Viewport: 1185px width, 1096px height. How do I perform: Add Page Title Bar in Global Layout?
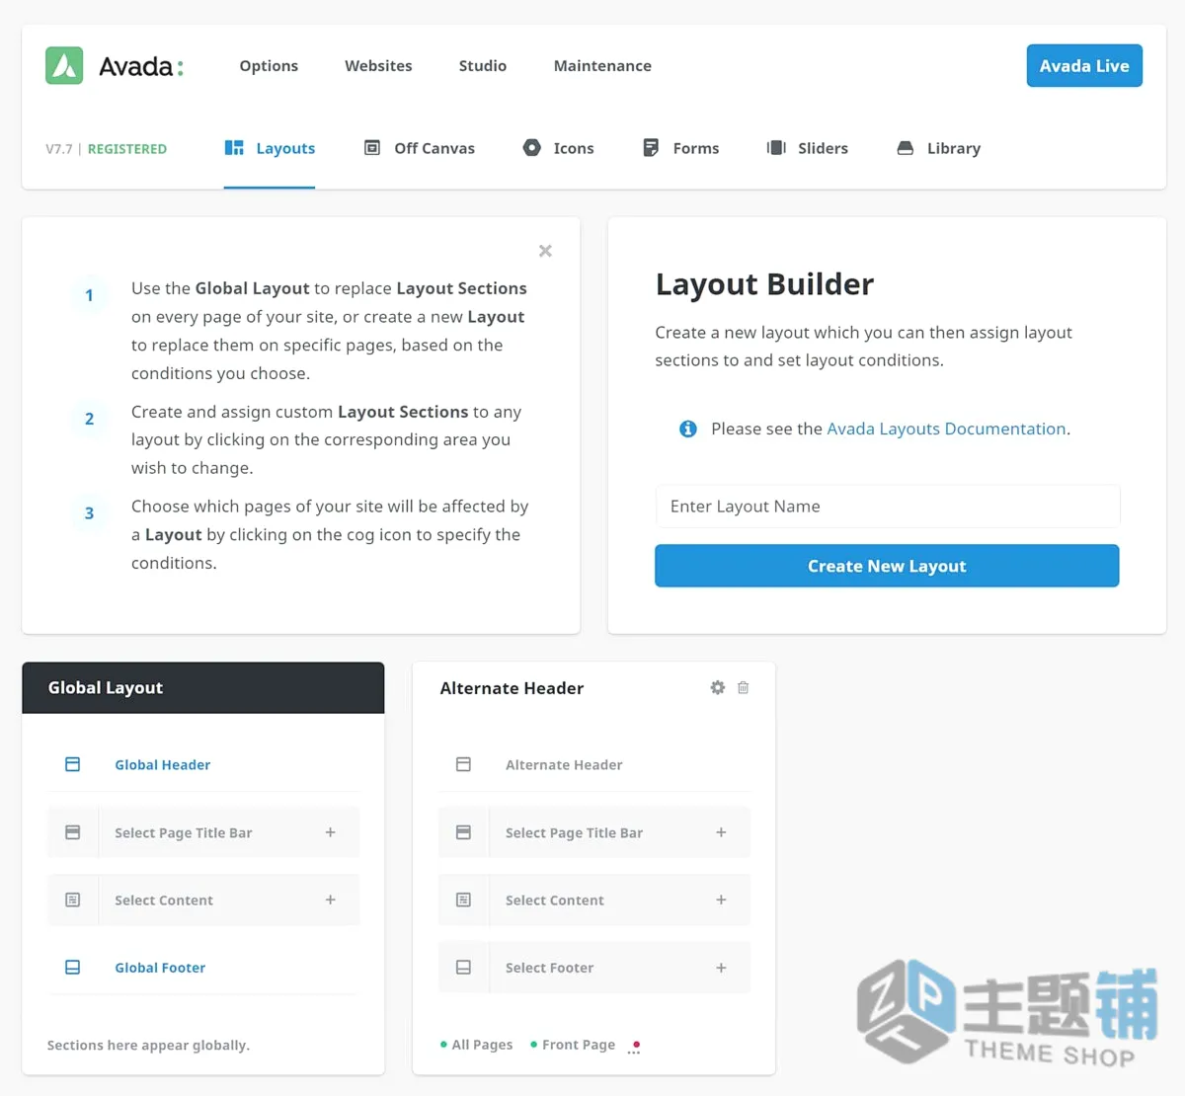330,832
